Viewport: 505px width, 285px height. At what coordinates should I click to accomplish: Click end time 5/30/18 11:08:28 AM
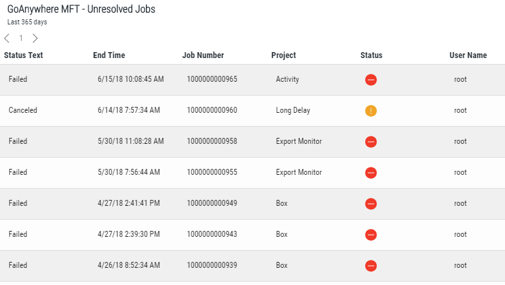coord(131,141)
